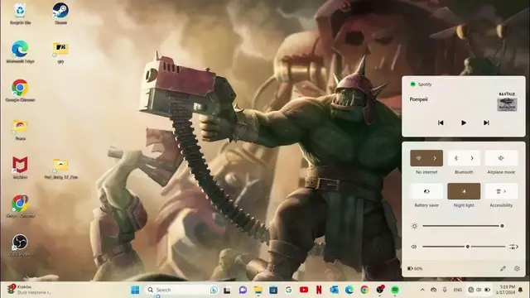Open Microsoft Store on the taskbar

(x=273, y=290)
